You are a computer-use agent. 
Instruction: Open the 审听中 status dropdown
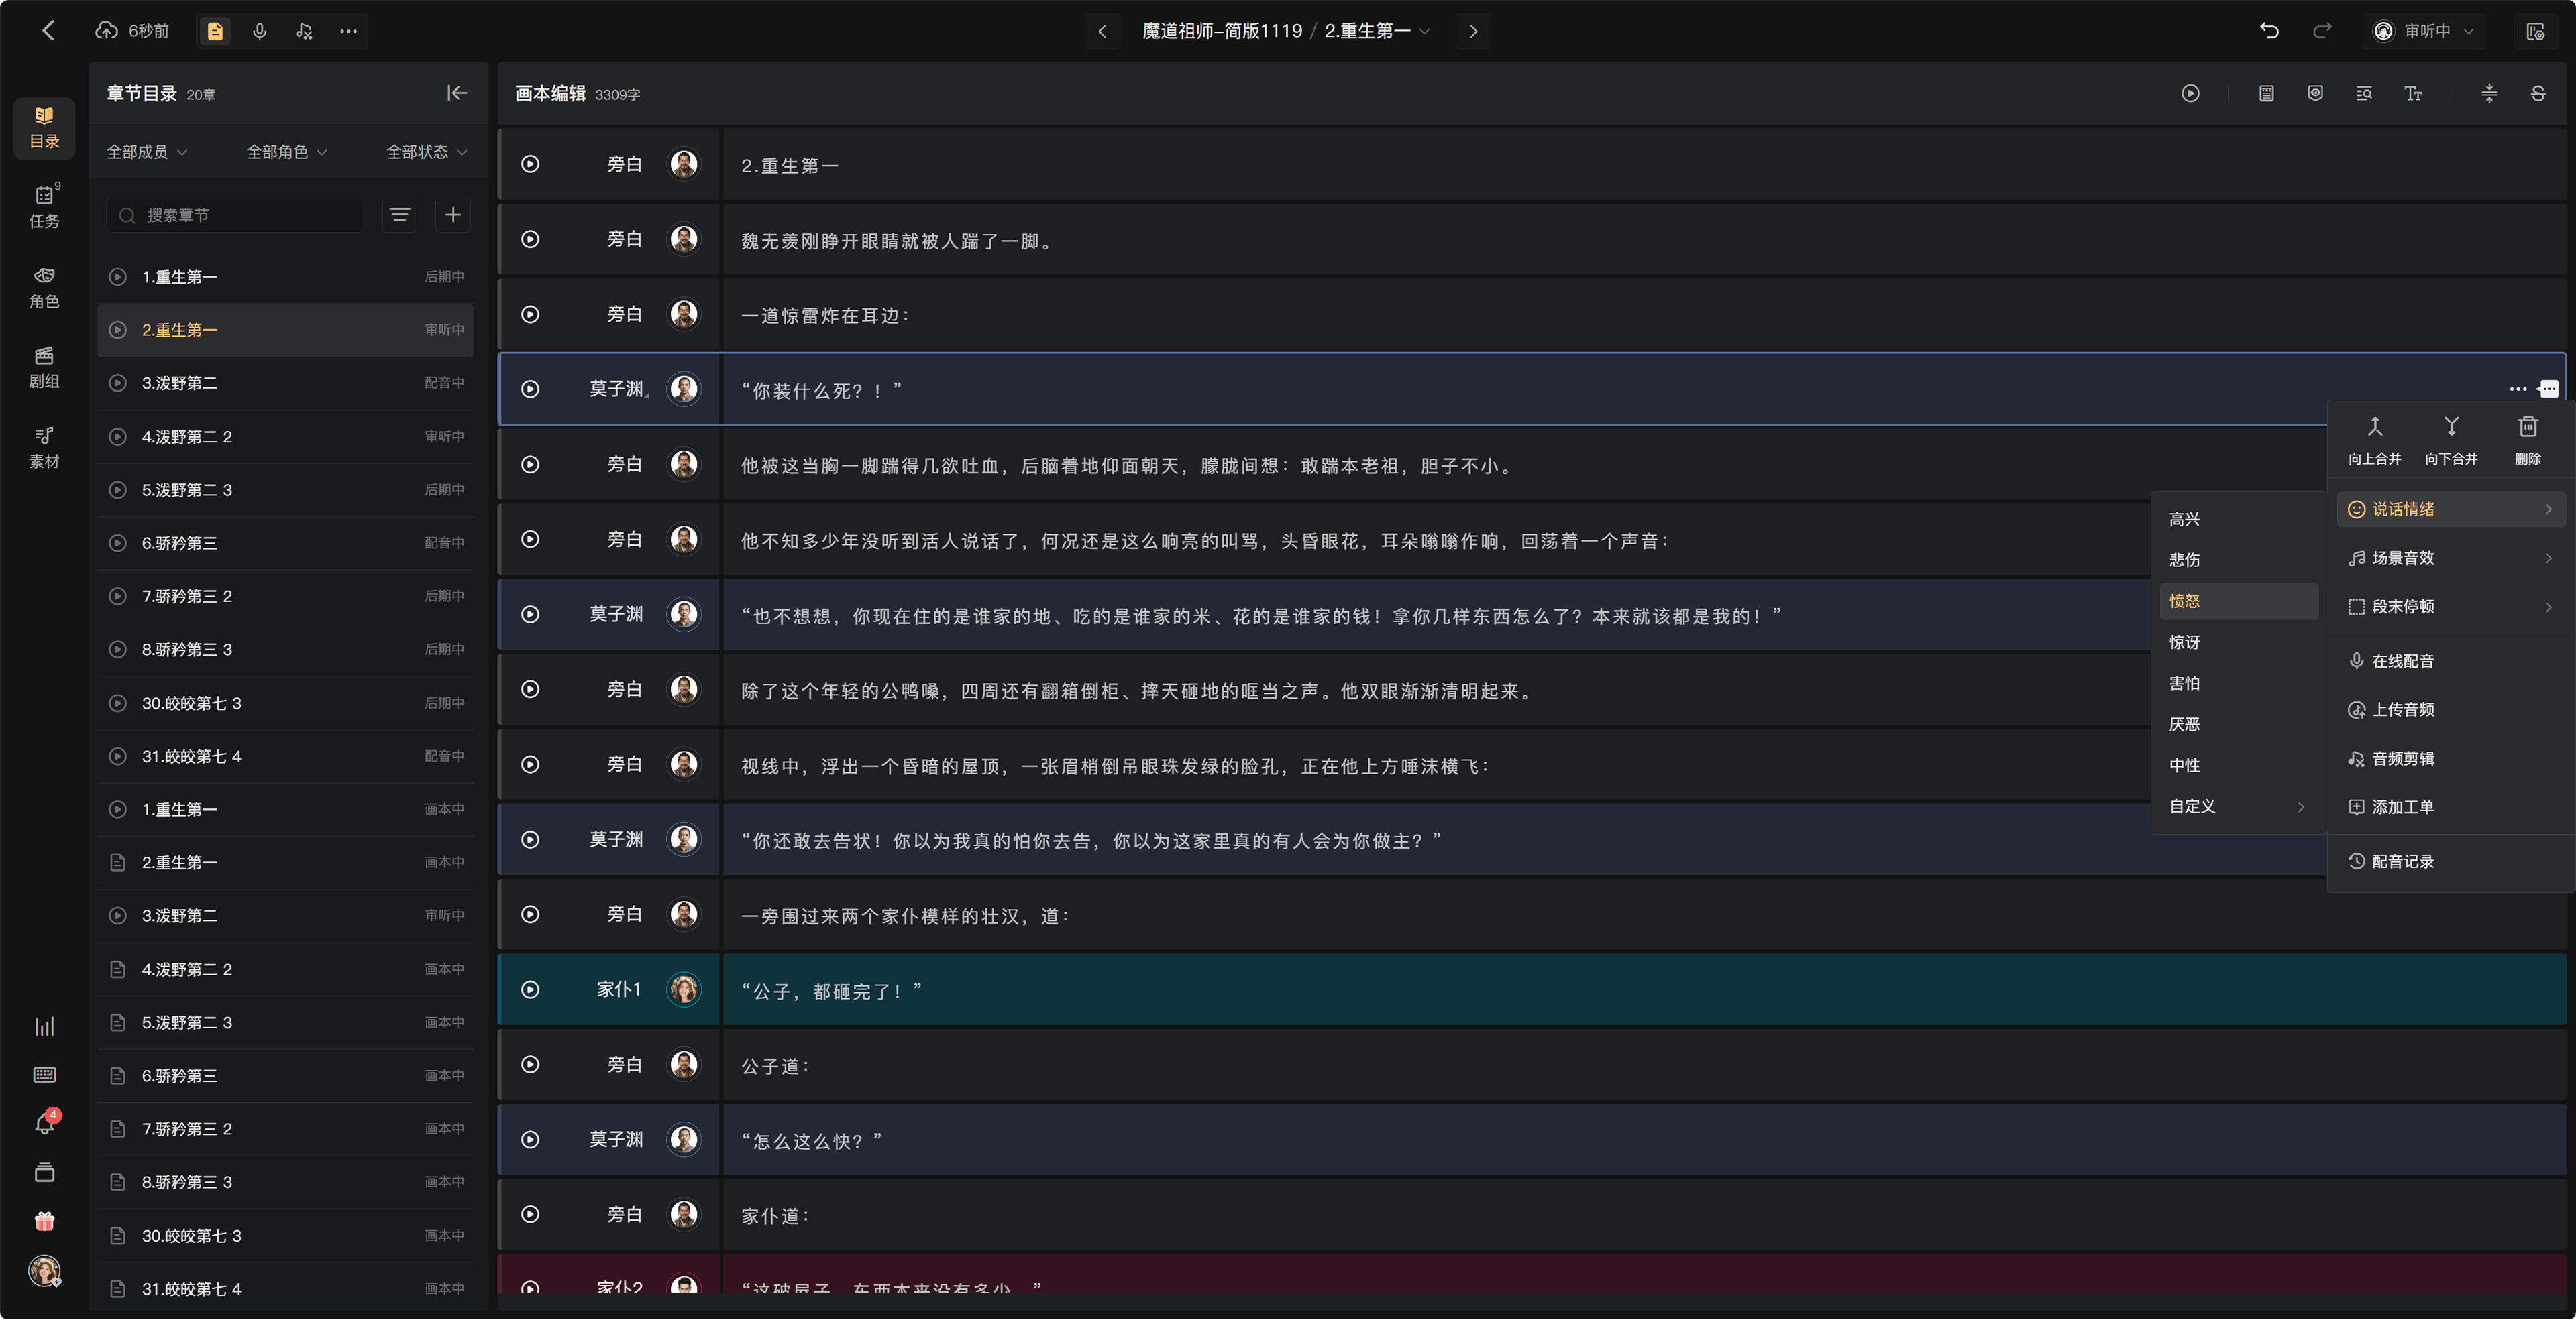tap(2424, 31)
